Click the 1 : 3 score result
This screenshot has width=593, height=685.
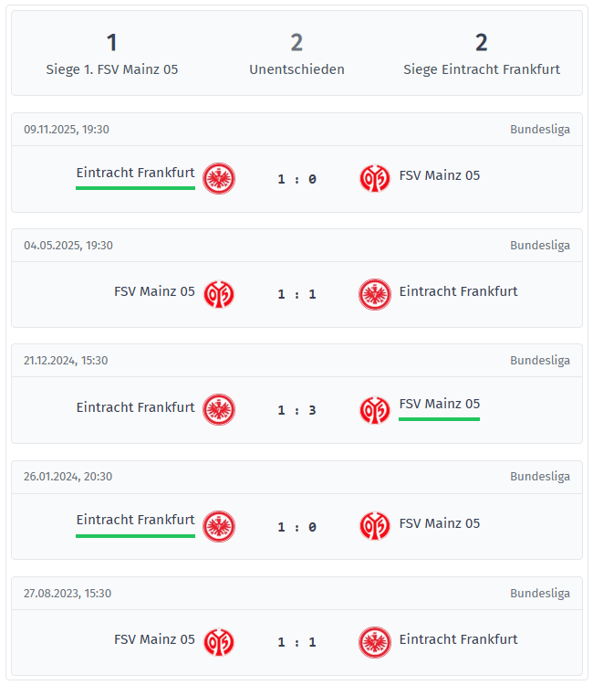[x=296, y=410]
